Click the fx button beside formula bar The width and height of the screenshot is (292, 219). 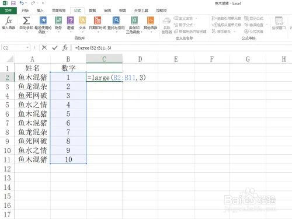pyautogui.click(x=65, y=47)
